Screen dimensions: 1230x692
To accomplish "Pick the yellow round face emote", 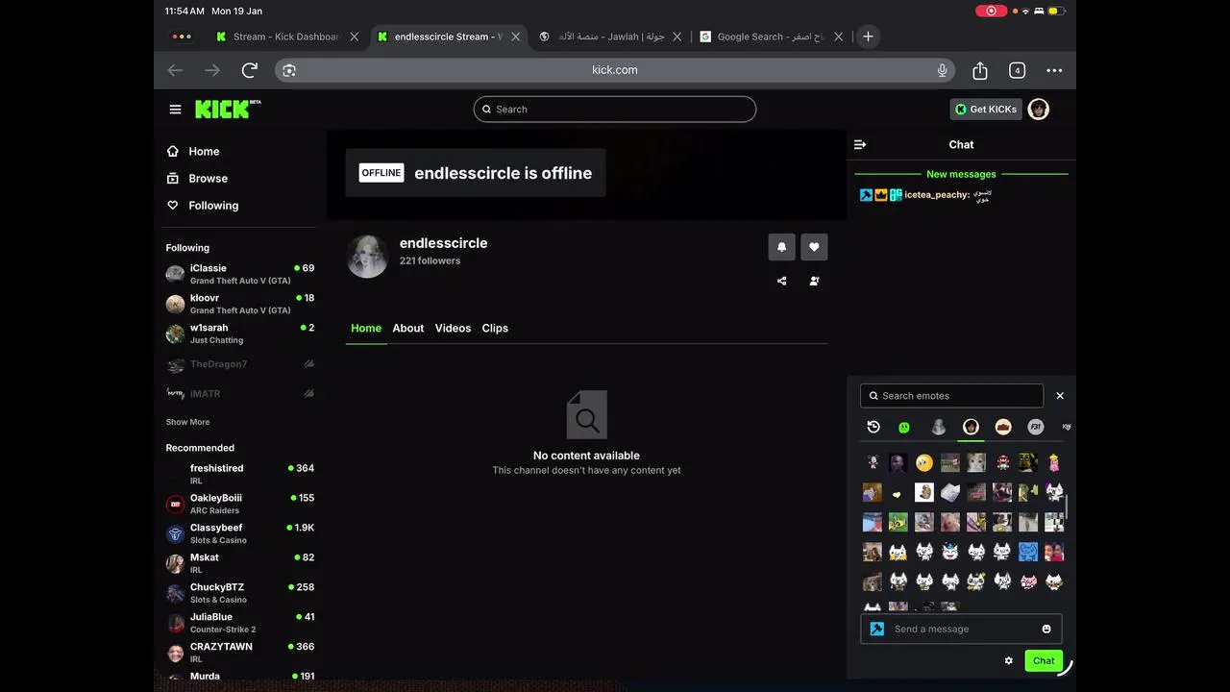I will click(x=923, y=463).
